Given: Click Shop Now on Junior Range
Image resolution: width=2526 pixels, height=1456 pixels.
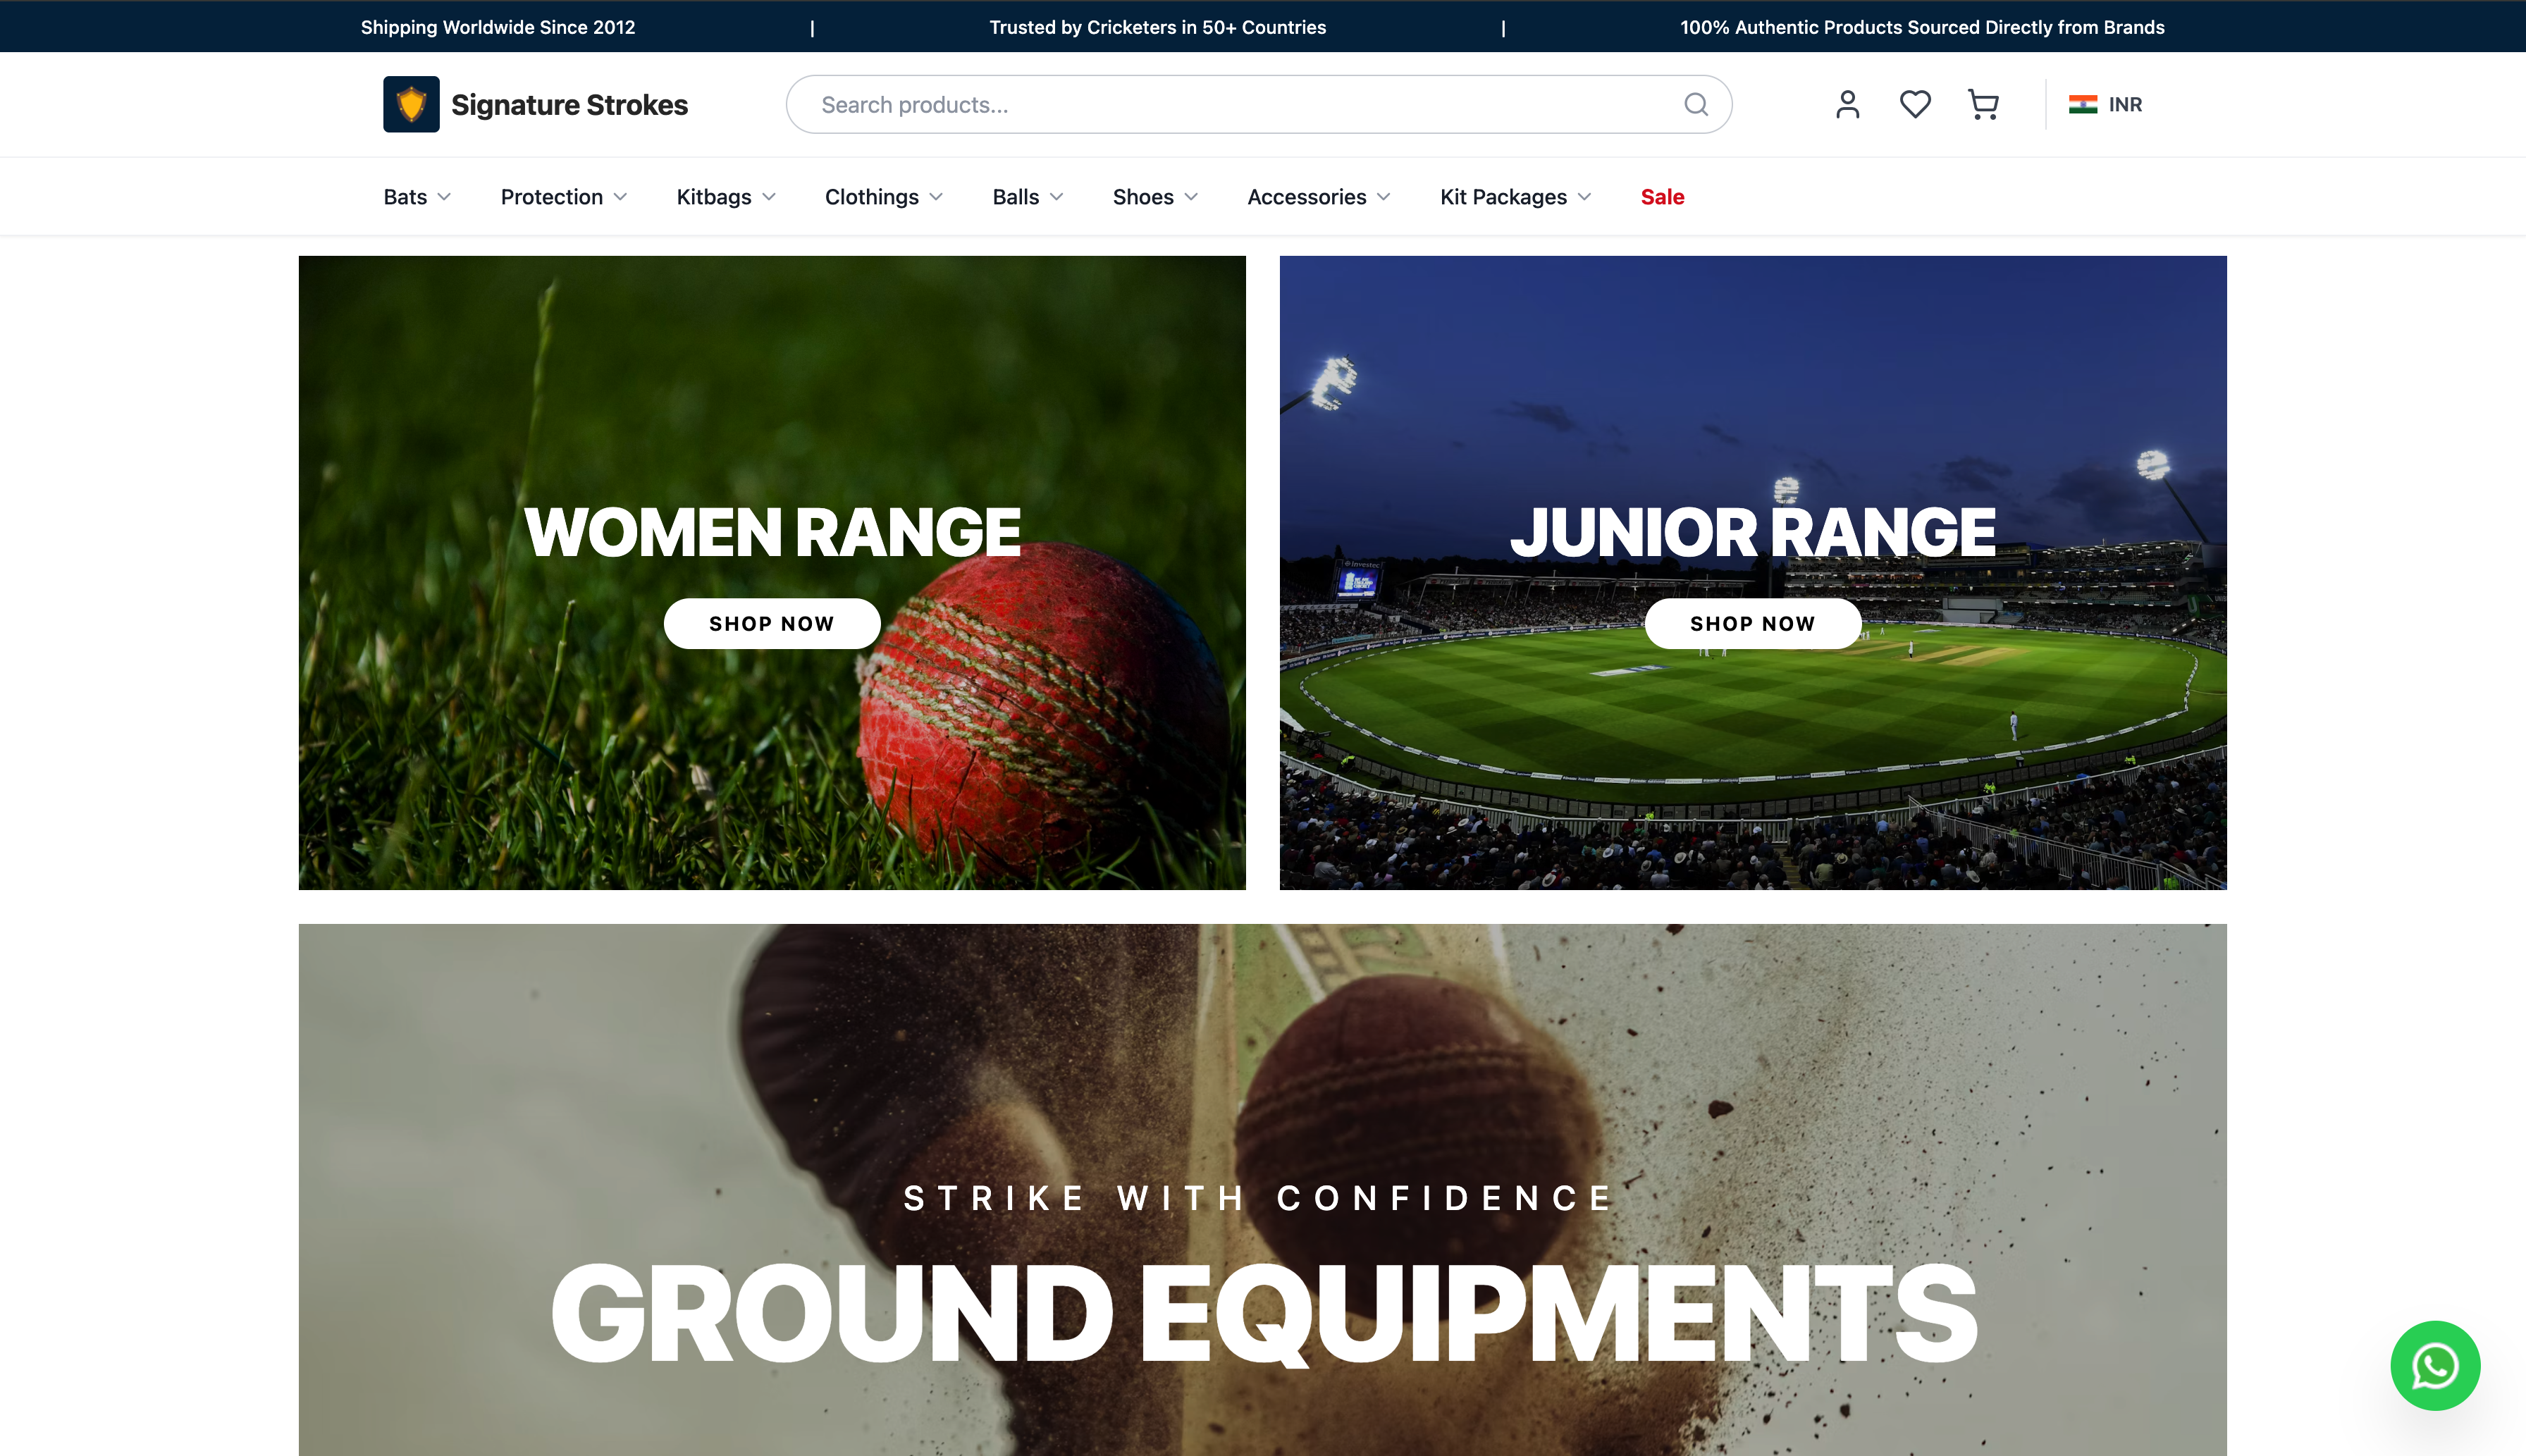Looking at the screenshot, I should point(1753,624).
